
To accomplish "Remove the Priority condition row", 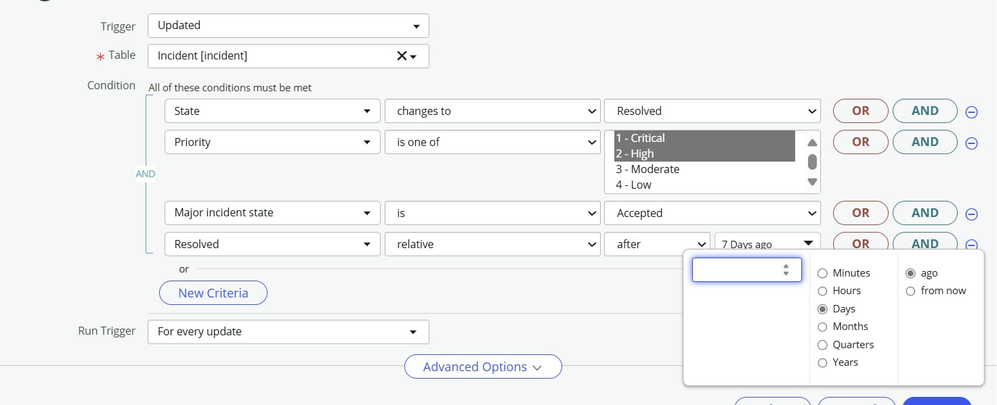I will (971, 143).
